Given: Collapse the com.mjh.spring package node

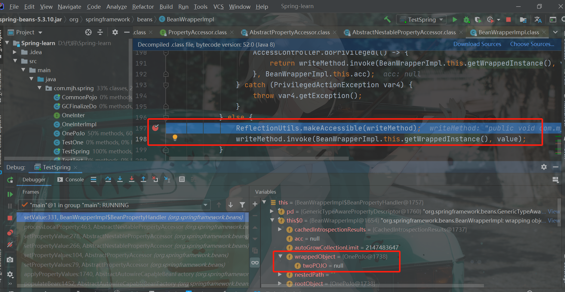Looking at the screenshot, I should (40, 88).
